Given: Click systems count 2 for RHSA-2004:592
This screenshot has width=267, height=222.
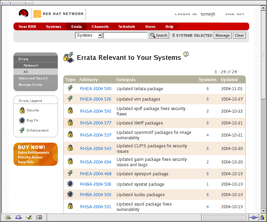Looking at the screenshot, I should tap(207, 111).
